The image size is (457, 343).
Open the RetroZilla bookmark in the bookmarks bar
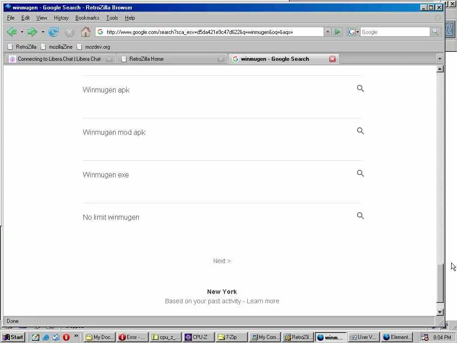point(22,46)
